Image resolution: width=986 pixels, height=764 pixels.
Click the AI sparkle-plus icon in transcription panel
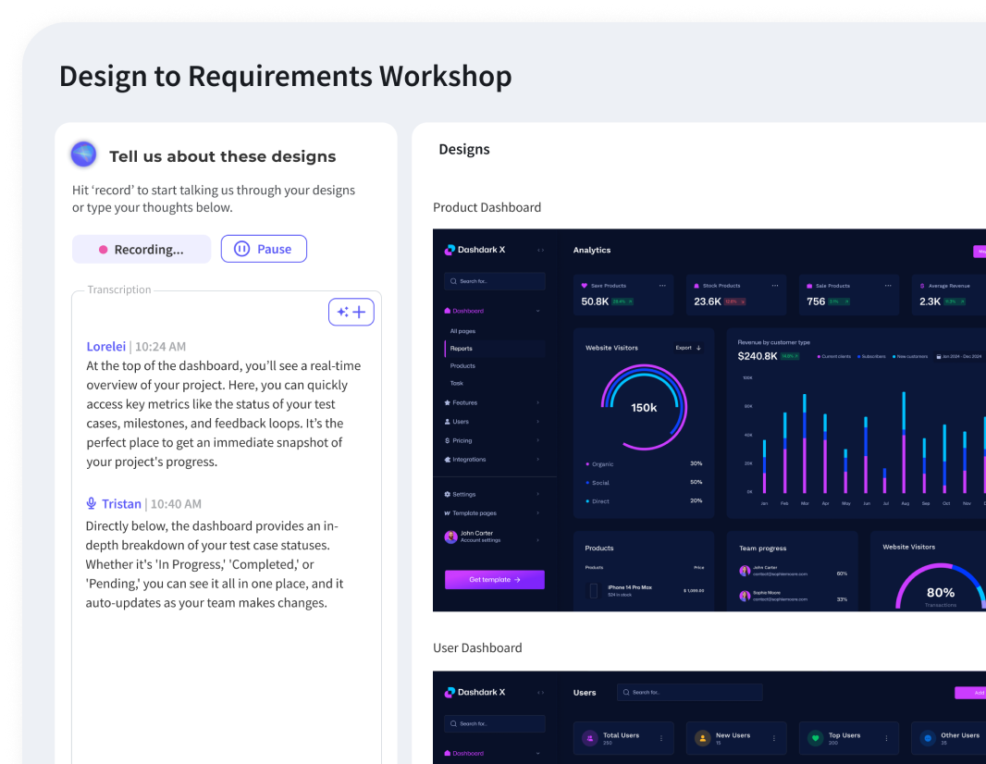tap(351, 312)
